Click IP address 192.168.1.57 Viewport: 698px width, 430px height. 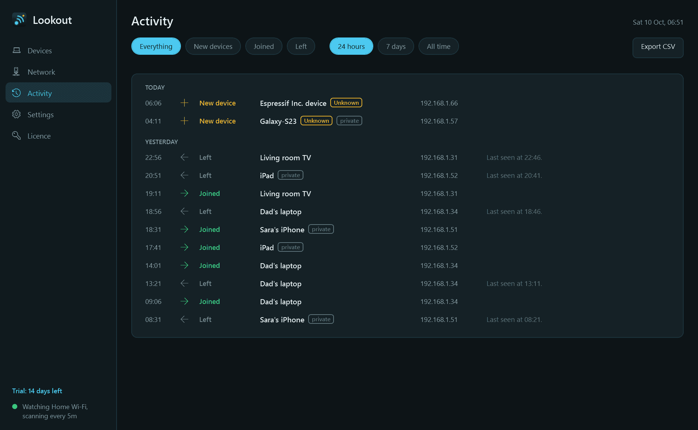coord(439,121)
